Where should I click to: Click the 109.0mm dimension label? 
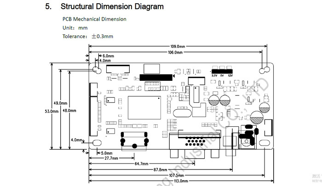click(x=178, y=46)
